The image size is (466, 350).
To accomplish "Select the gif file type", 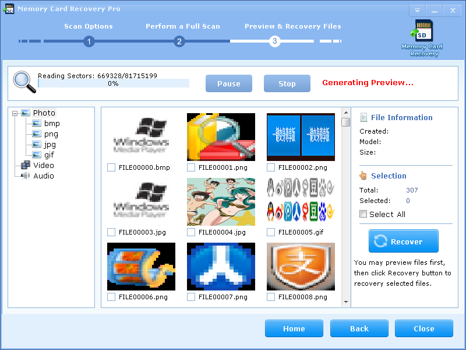I will point(49,155).
